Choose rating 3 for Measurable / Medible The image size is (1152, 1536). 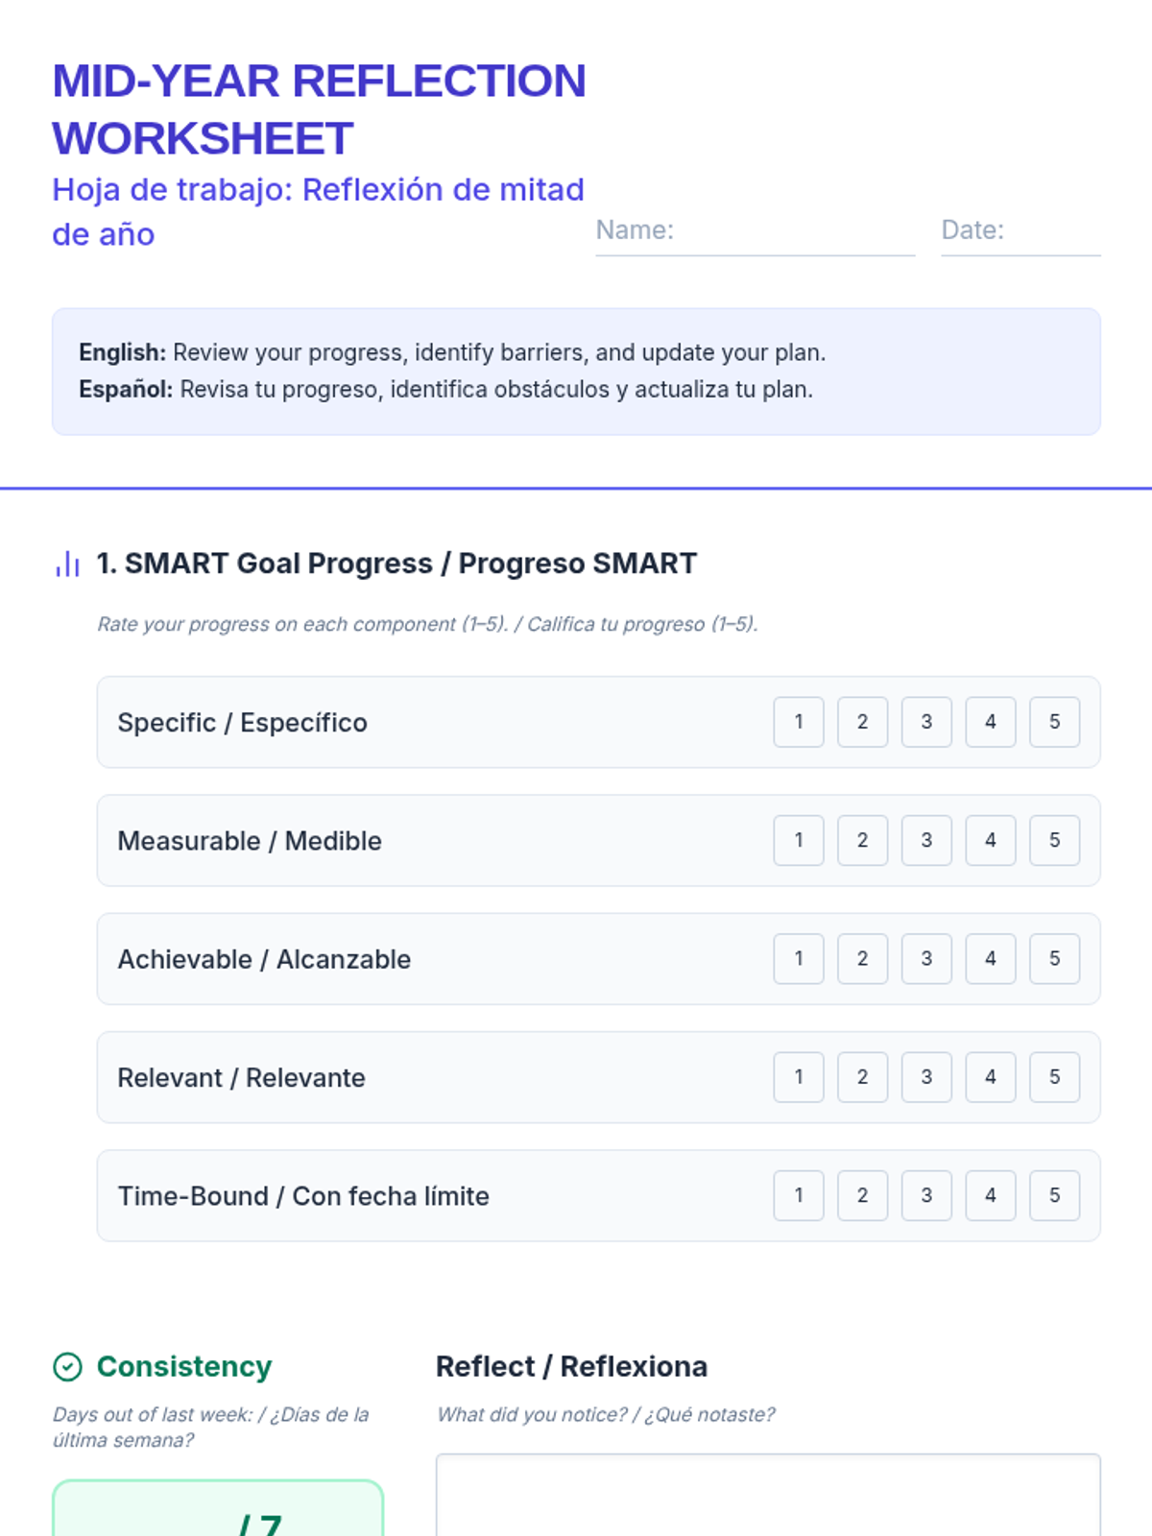[x=926, y=840]
